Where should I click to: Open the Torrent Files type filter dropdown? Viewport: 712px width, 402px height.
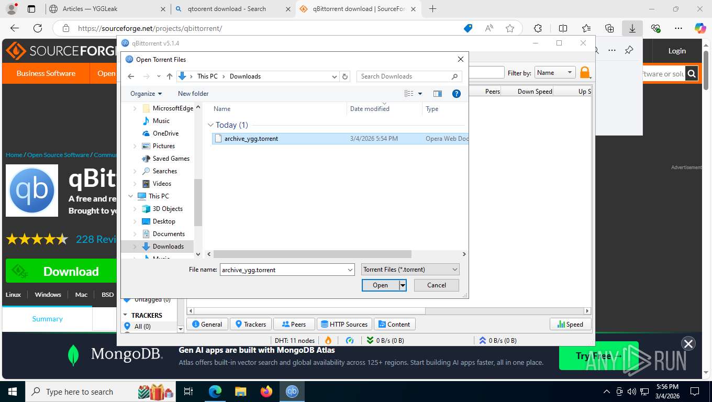click(x=410, y=270)
